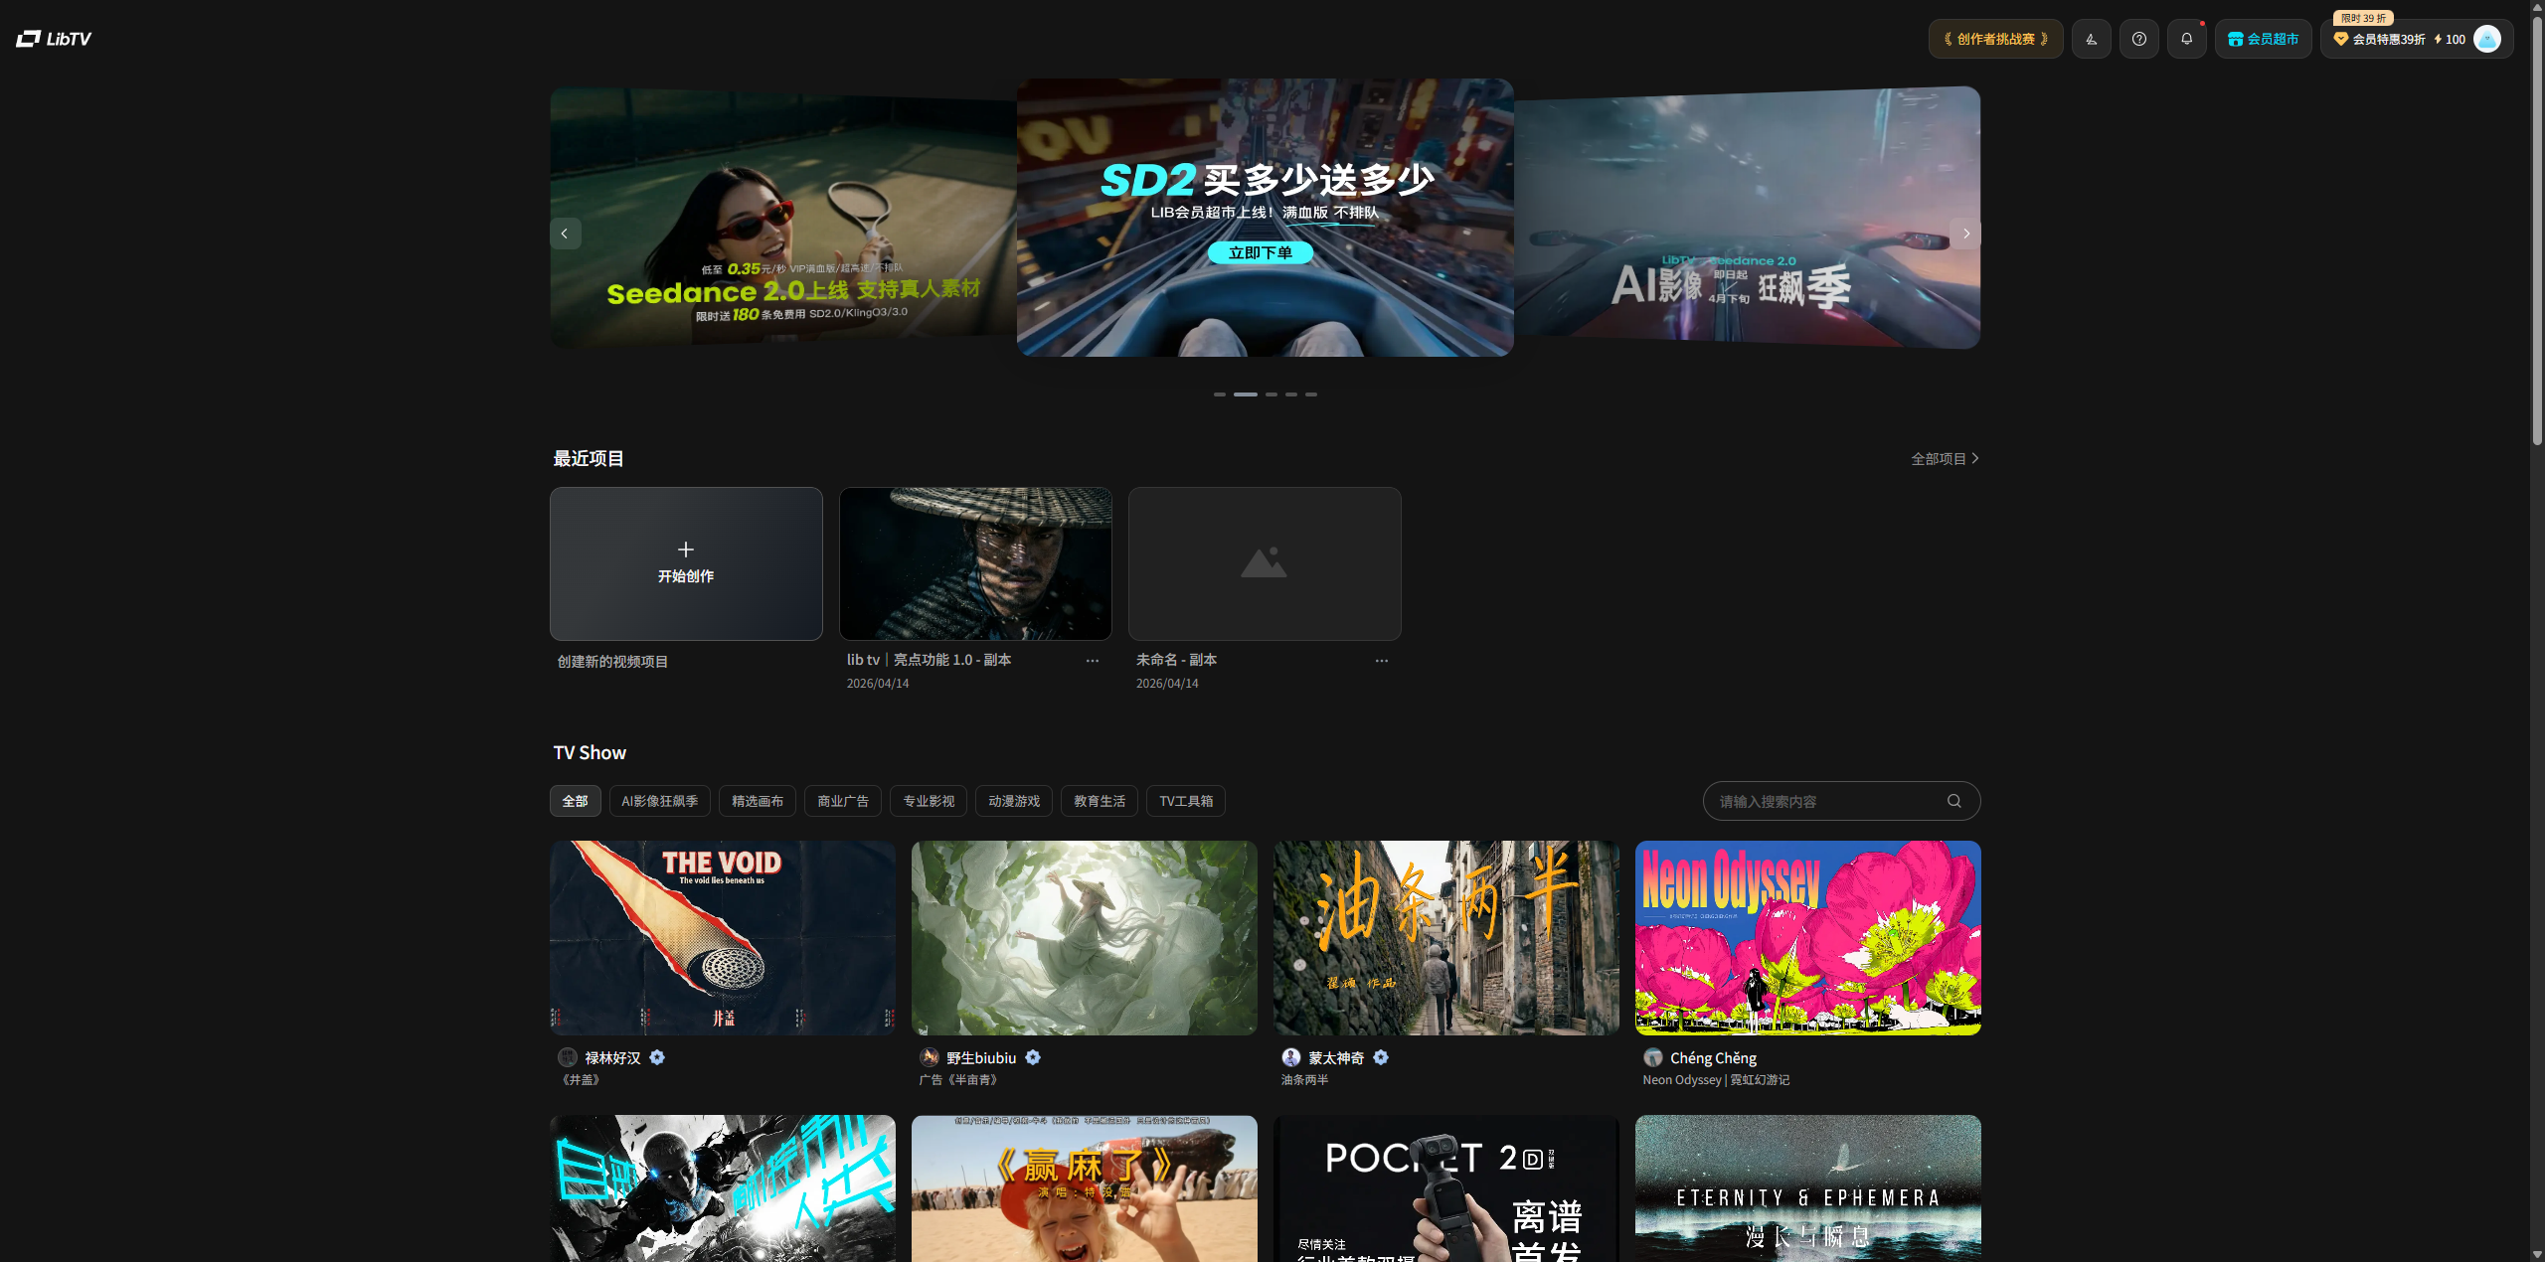This screenshot has width=2545, height=1262.
Task: Select the fifth carousel indicator dot
Action: (x=1311, y=394)
